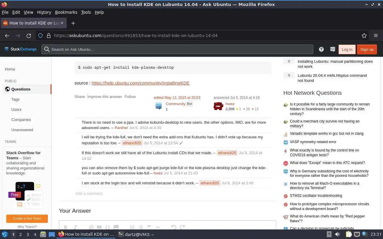Viewport: 383px width, 239px height.
Task: Click the Create a free Team button
Action: pyautogui.click(x=27, y=218)
